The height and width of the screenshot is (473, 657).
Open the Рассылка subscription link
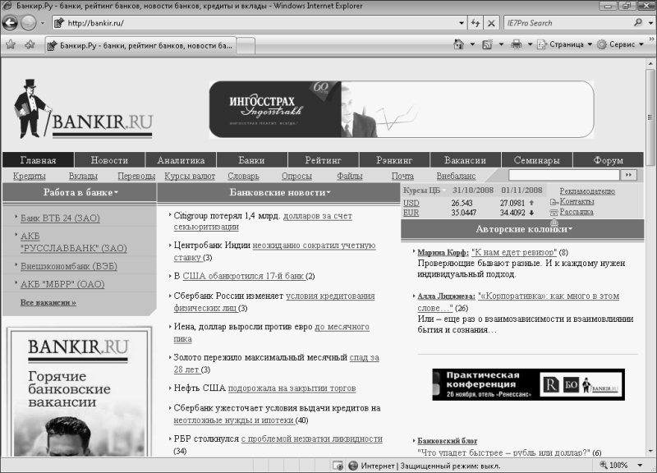coord(577,212)
